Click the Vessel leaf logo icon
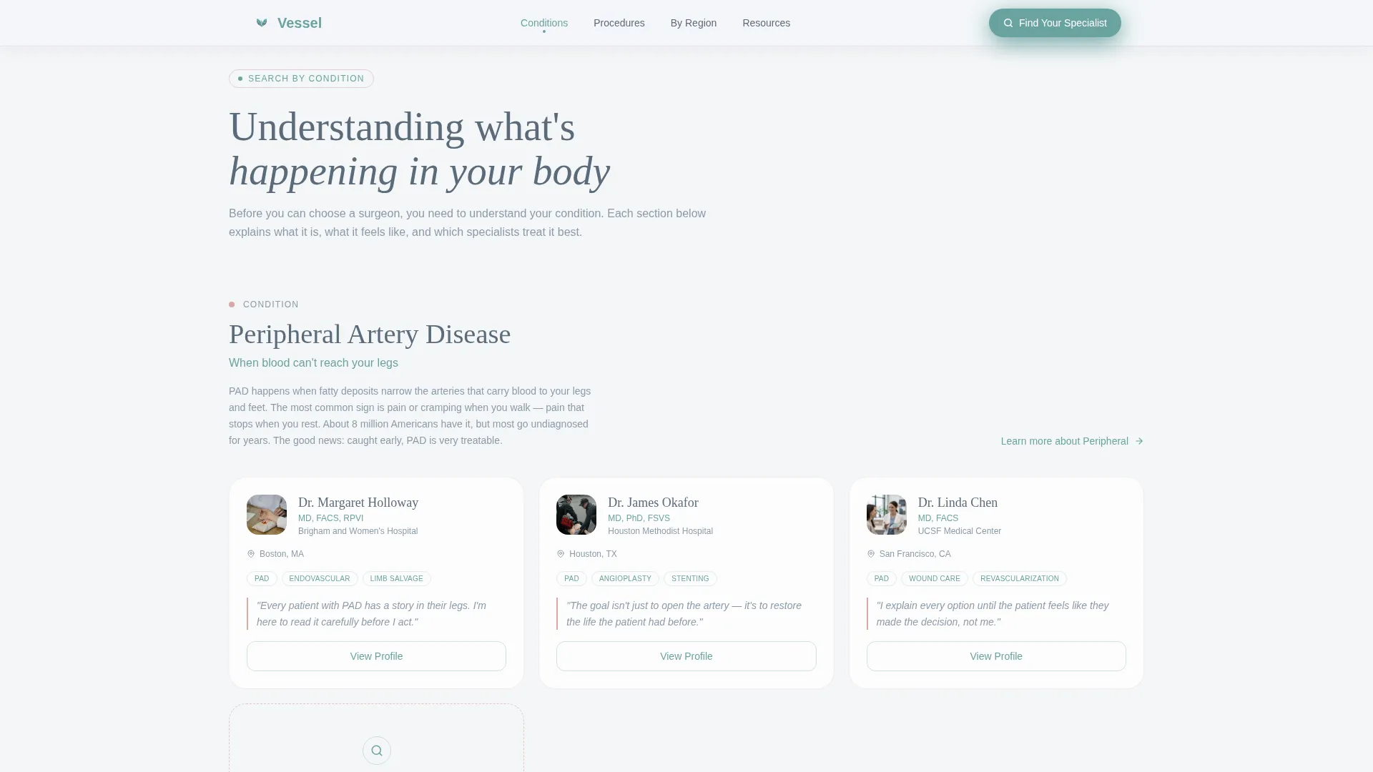This screenshot has height=772, width=1373. pos(262,23)
